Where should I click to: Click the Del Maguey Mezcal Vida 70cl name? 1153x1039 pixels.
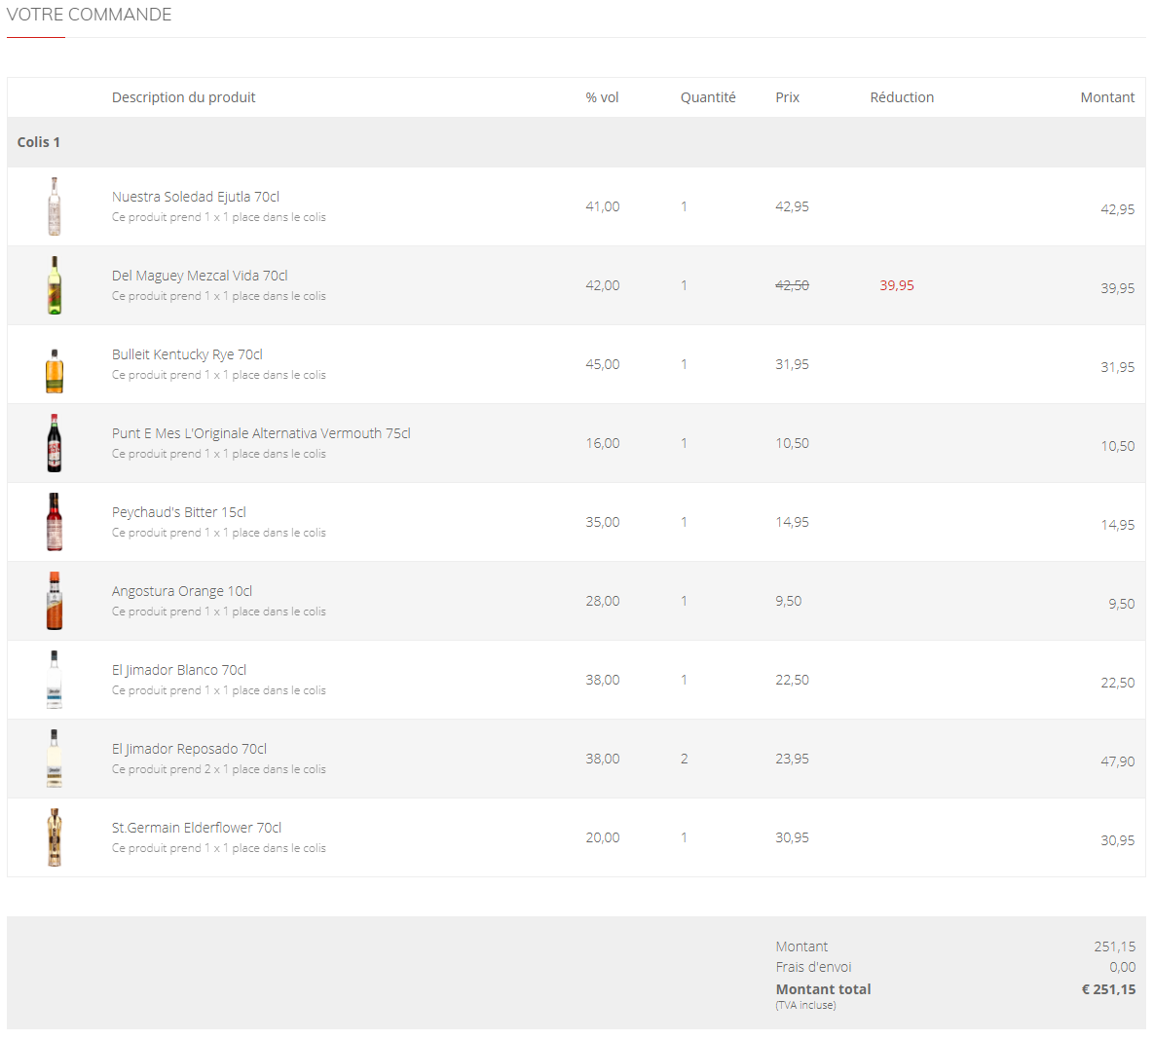[x=200, y=276]
